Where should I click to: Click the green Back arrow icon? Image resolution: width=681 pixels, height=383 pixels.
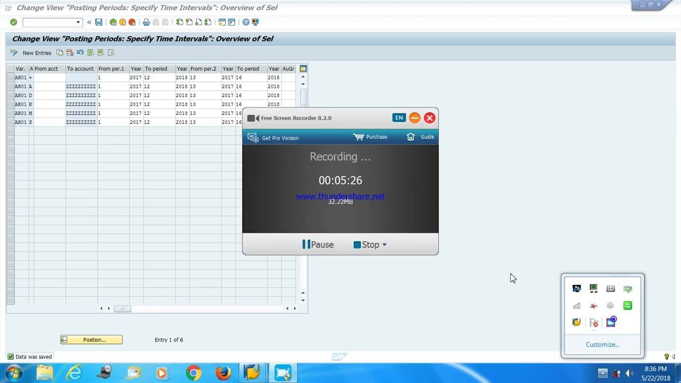(113, 22)
